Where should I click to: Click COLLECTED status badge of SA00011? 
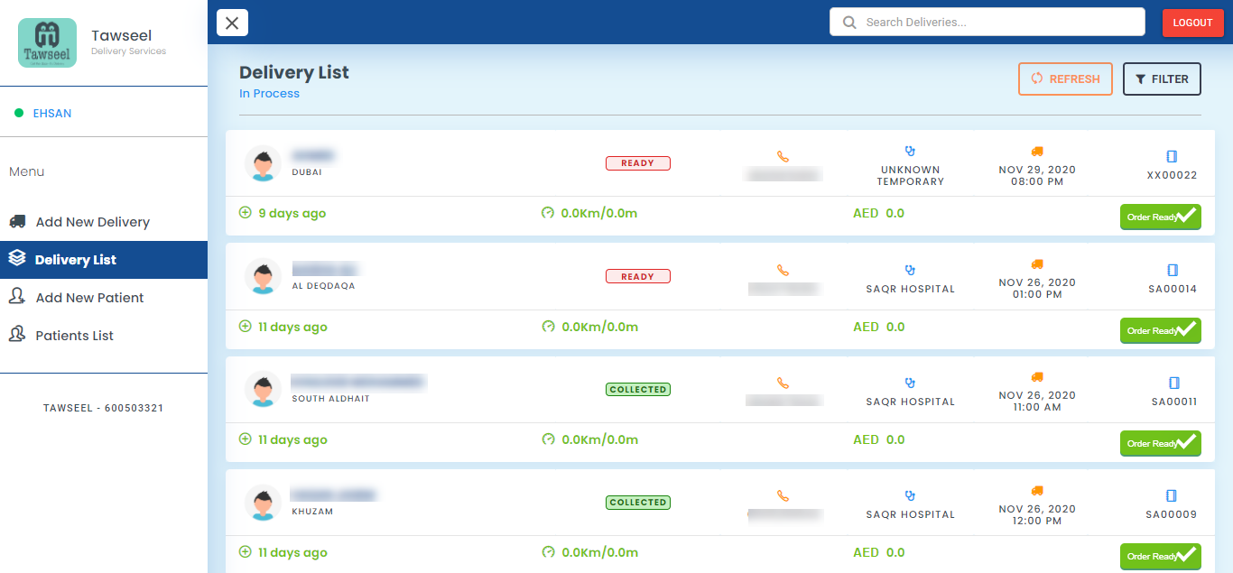click(638, 389)
